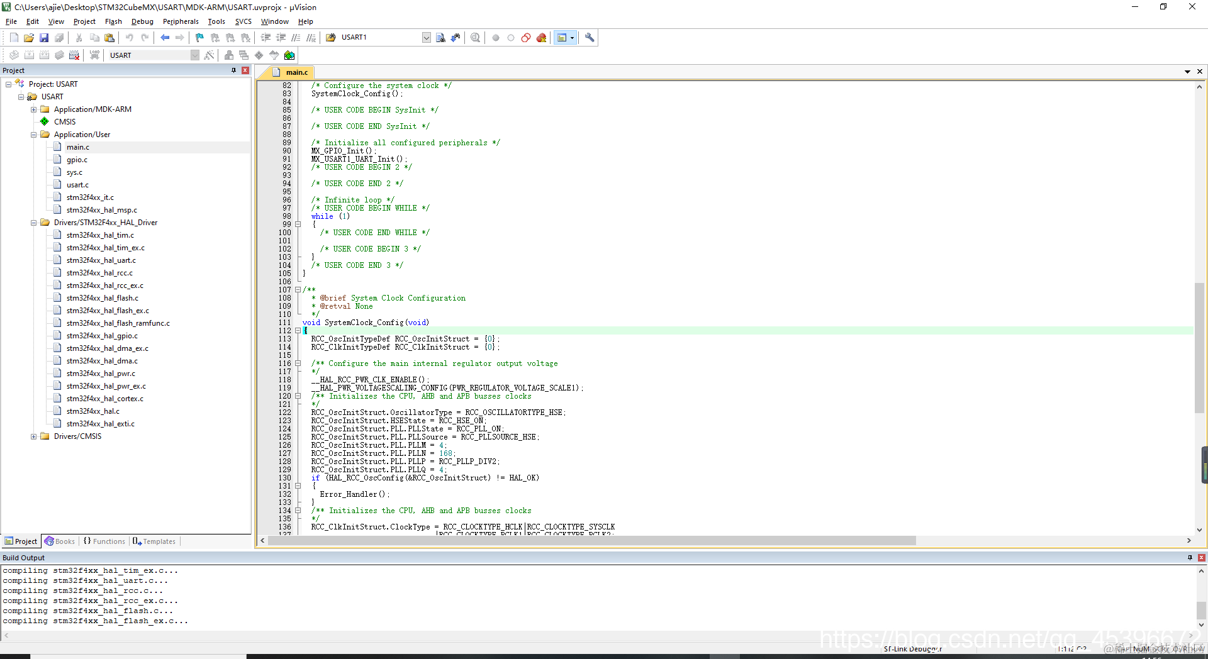Select stm32f4xx_hal_uart.c in the tree
The height and width of the screenshot is (659, 1208).
[101, 260]
